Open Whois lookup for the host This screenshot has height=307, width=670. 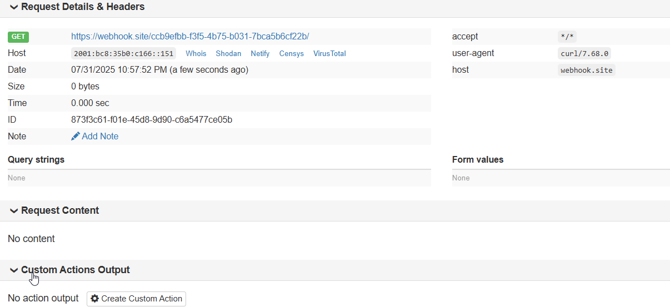click(x=196, y=54)
